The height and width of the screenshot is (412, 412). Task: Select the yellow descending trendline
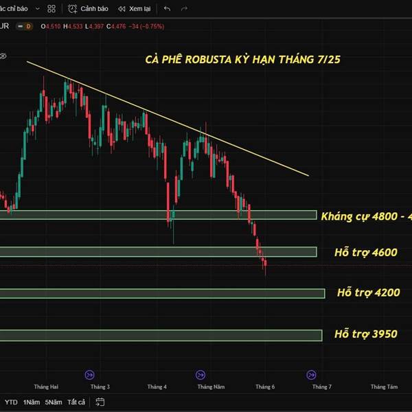[x=168, y=119]
